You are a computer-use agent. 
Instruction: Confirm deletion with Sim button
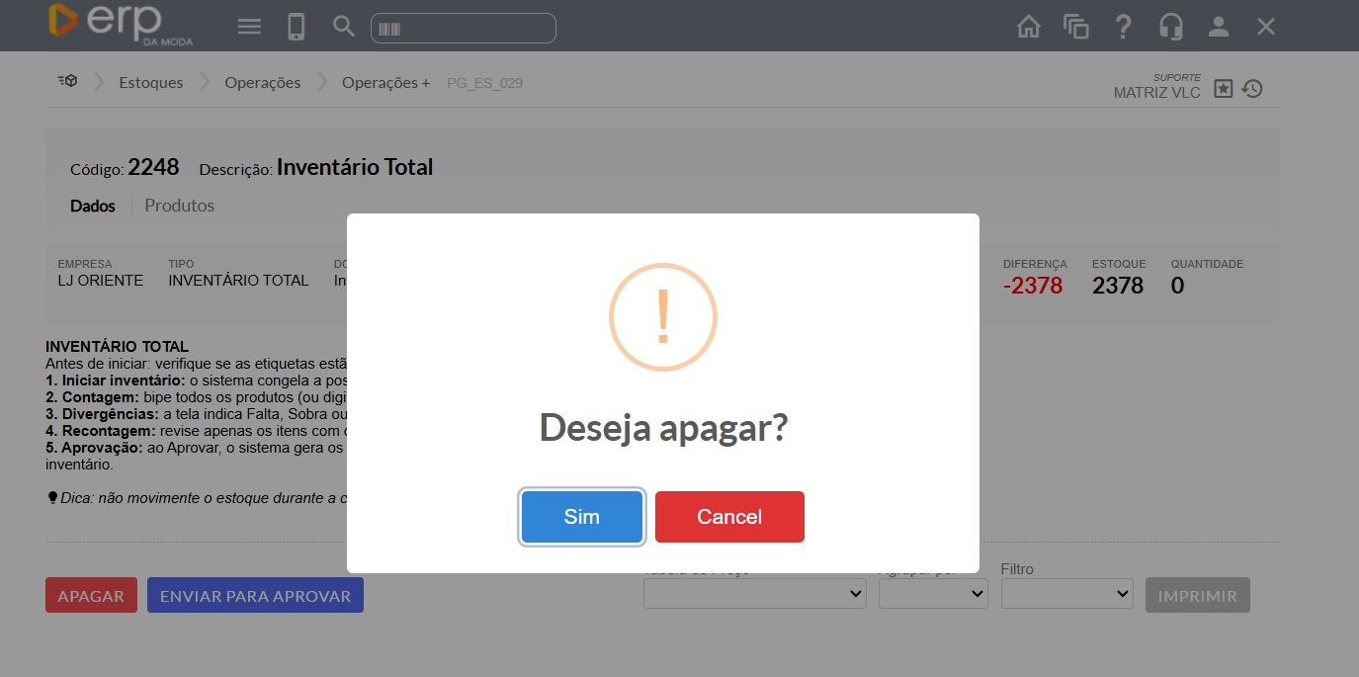pyautogui.click(x=582, y=517)
